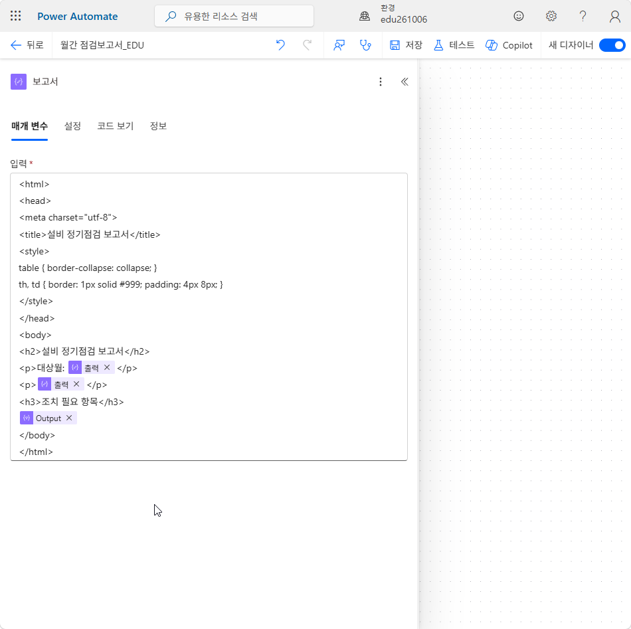Click the <meta charset="utf-8"> line
This screenshot has width=631, height=629.
[68, 217]
